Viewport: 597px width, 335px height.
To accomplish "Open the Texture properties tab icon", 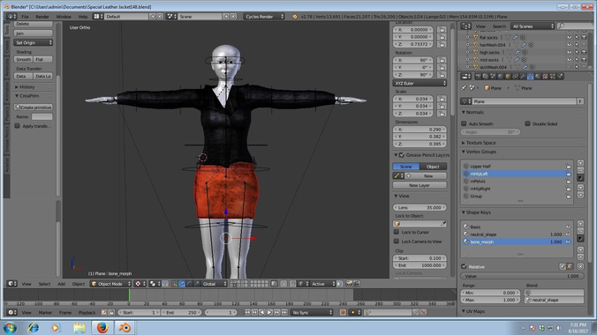I will pos(545,77).
